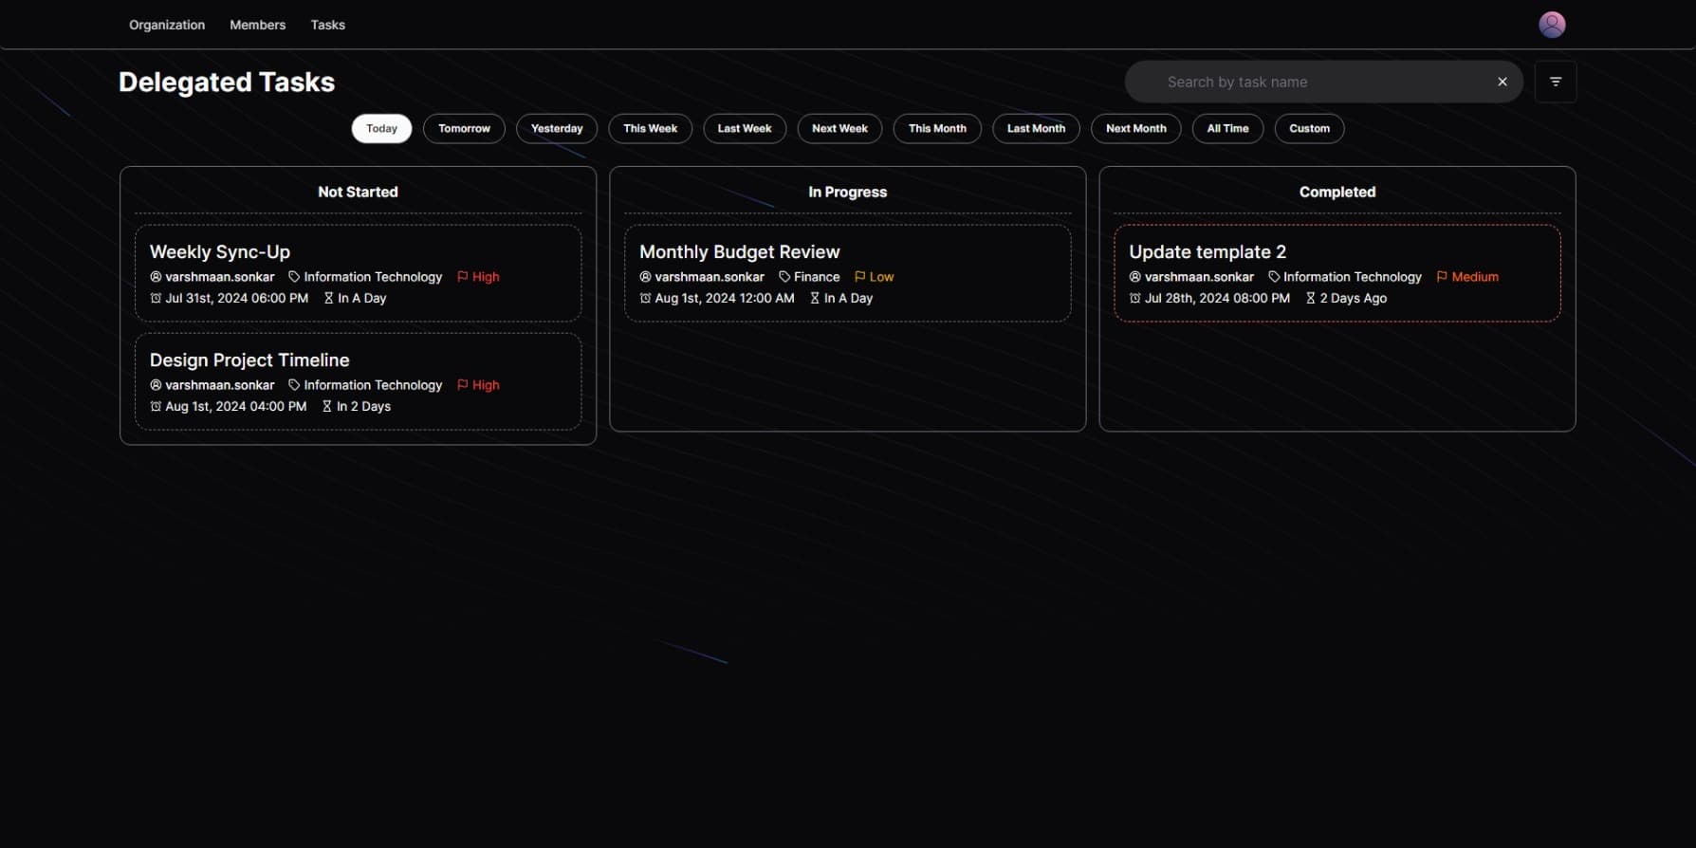Click the Medium priority flag on Update template 2

(x=1442, y=277)
